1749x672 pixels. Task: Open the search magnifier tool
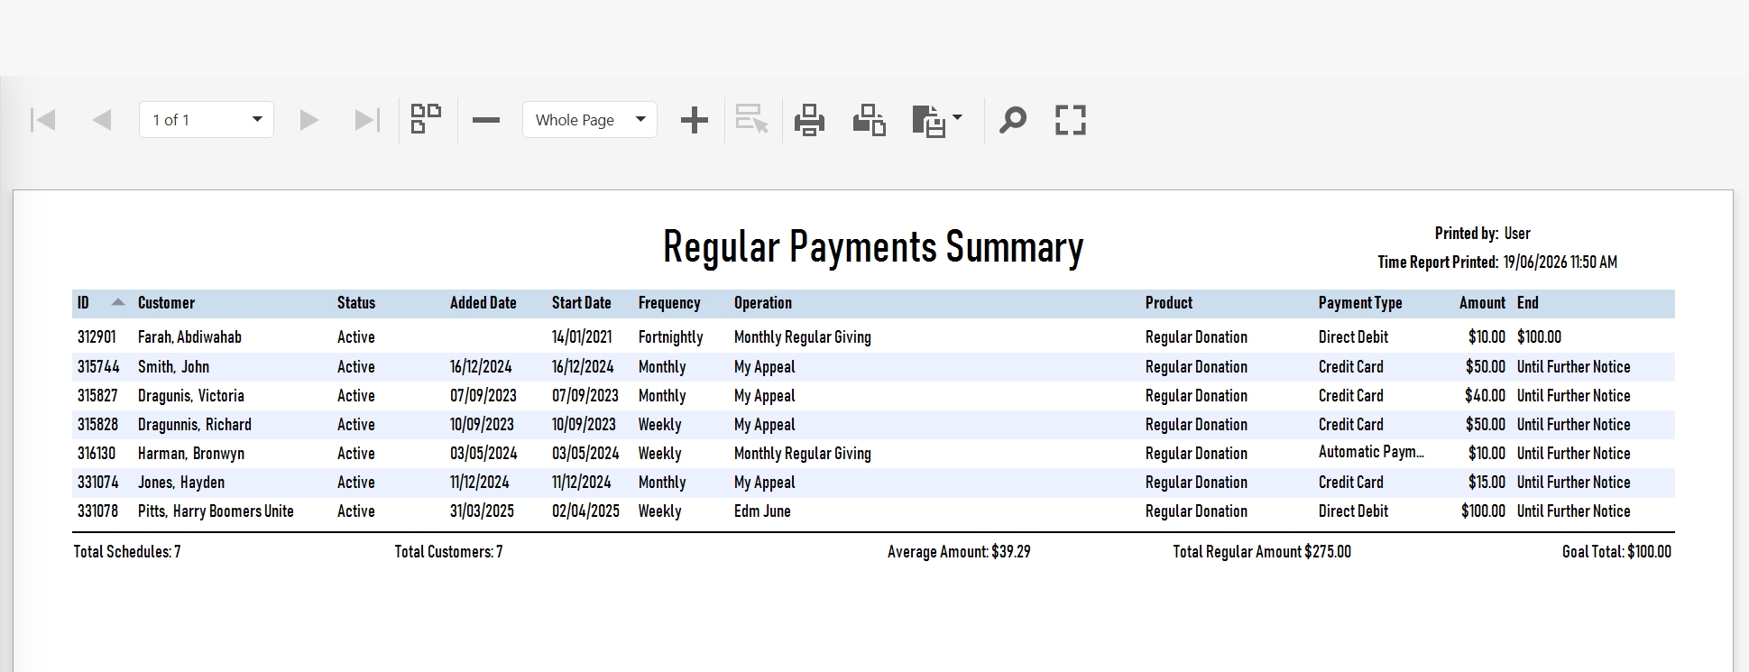(1012, 120)
